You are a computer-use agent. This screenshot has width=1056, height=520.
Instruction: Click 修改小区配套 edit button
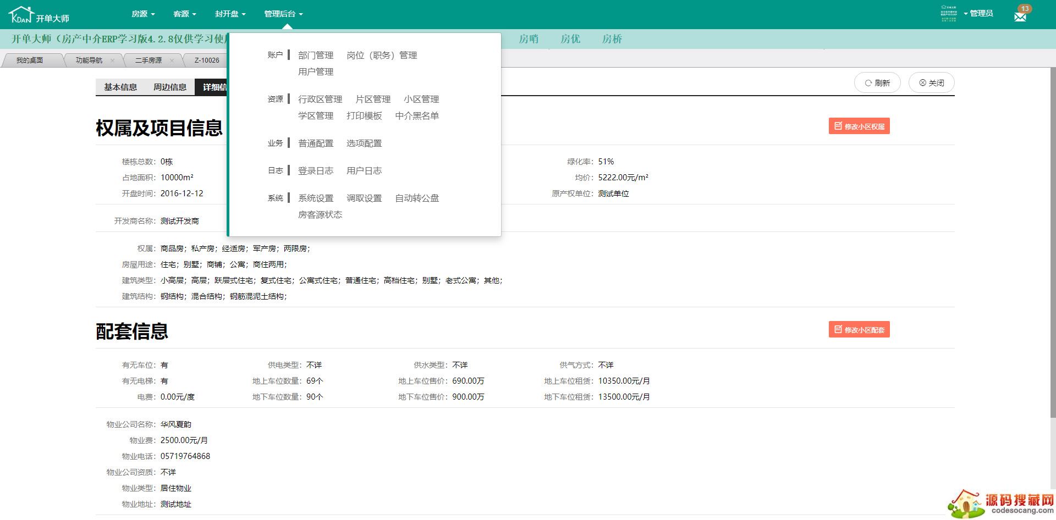[859, 330]
